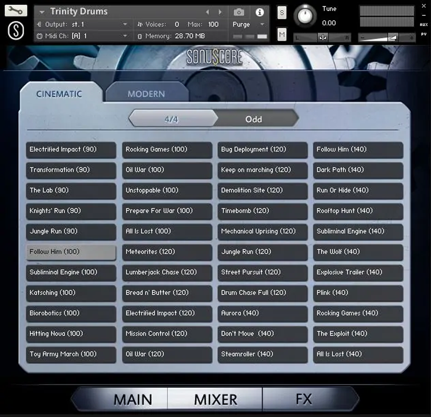Viewport: 431px width, 417px height.
Task: Select the highlighted Follow Him (100) preset
Action: point(71,252)
